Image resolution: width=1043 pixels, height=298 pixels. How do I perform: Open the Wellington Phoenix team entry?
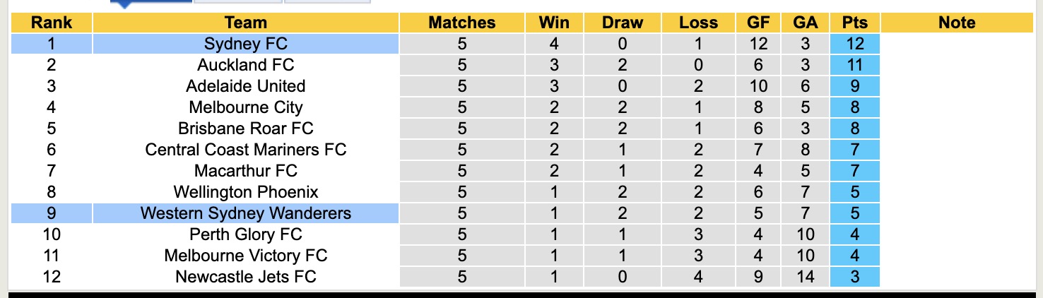tap(245, 192)
